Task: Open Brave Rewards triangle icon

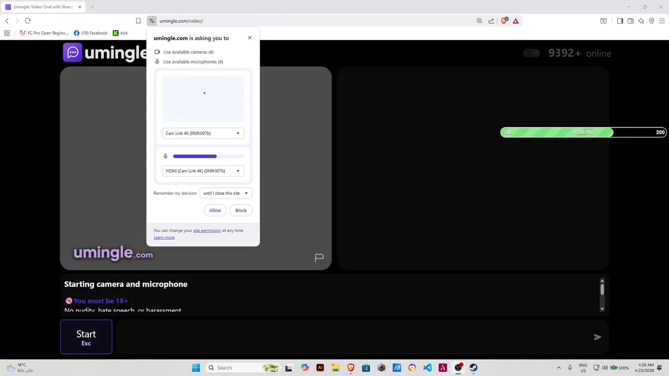Action: point(515,21)
